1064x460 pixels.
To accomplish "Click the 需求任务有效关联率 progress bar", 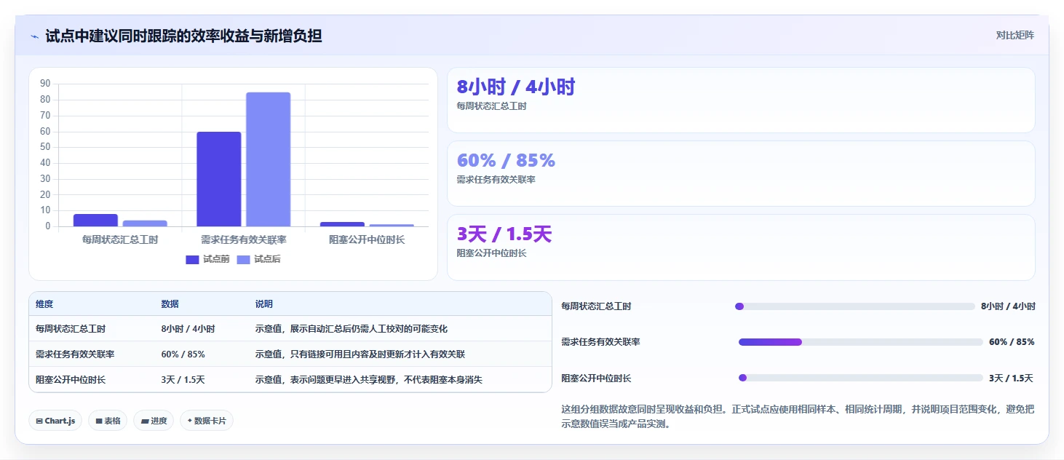I will coord(861,342).
